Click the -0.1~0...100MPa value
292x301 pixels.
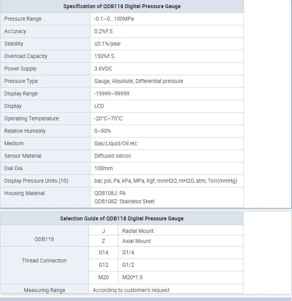click(114, 19)
